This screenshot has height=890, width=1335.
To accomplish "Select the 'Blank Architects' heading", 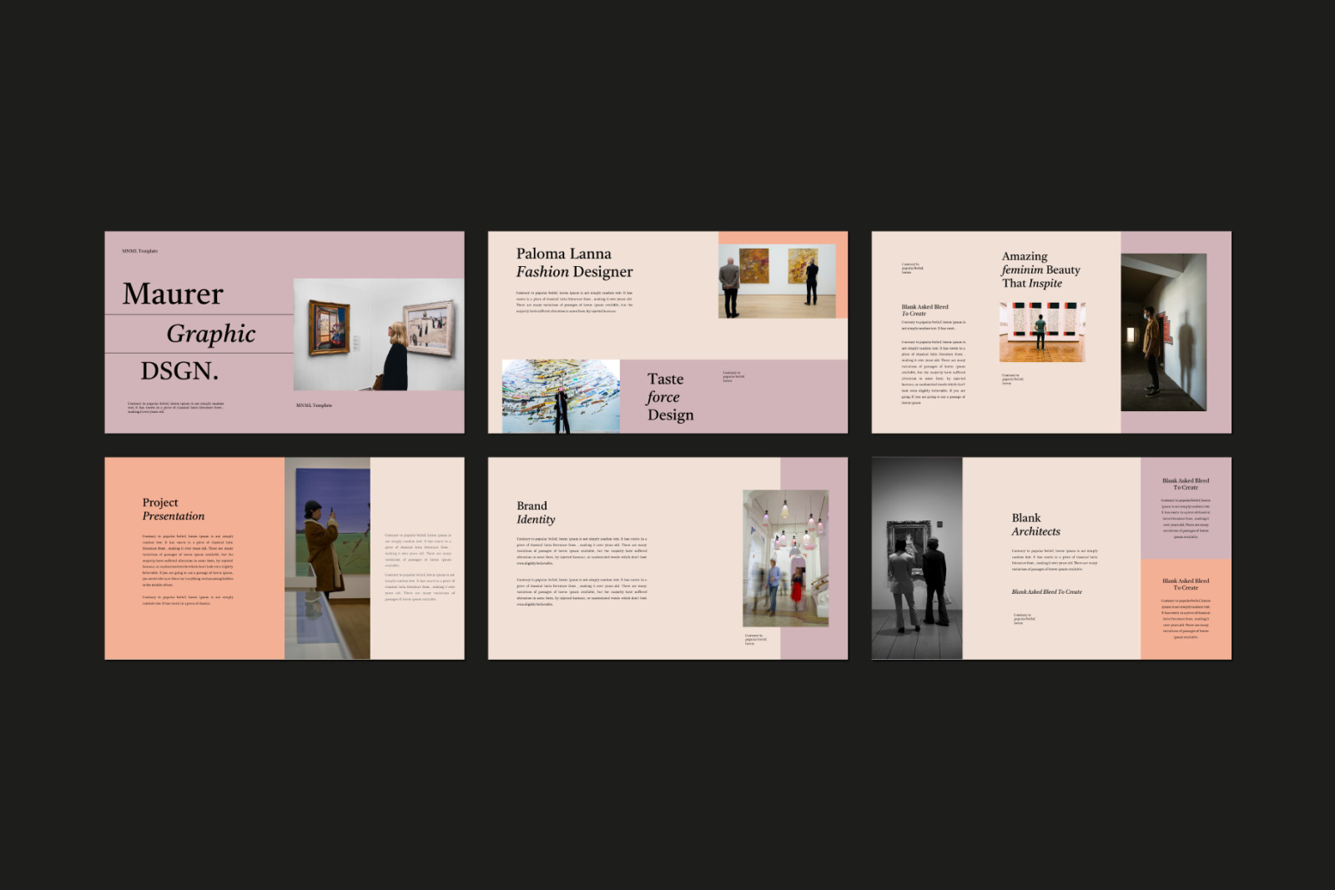I will tap(1035, 525).
